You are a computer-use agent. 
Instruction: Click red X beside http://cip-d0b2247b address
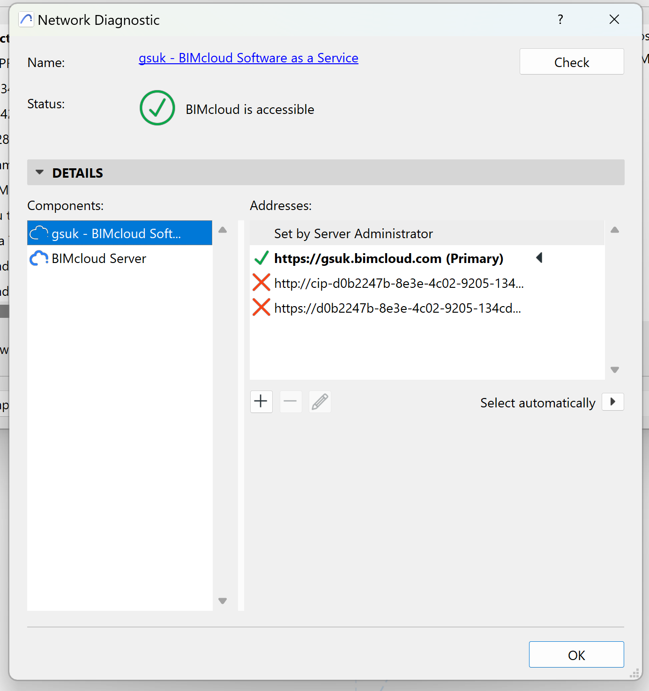pos(261,283)
